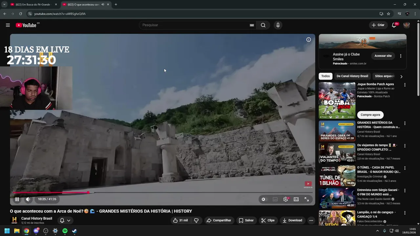Open options for Os viajantes do tempo
The width and height of the screenshot is (420, 236).
[x=405, y=146]
